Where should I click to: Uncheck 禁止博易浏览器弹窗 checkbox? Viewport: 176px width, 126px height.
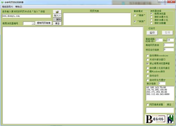point(148,64)
